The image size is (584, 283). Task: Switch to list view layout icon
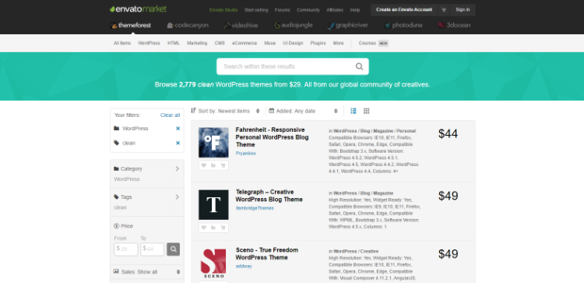(354, 111)
